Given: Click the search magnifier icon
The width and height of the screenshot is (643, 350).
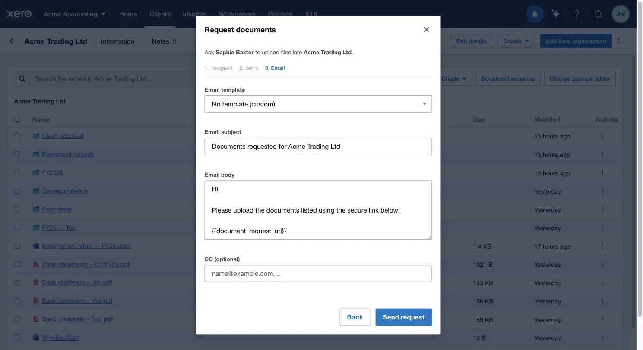Looking at the screenshot, I should (x=22, y=79).
